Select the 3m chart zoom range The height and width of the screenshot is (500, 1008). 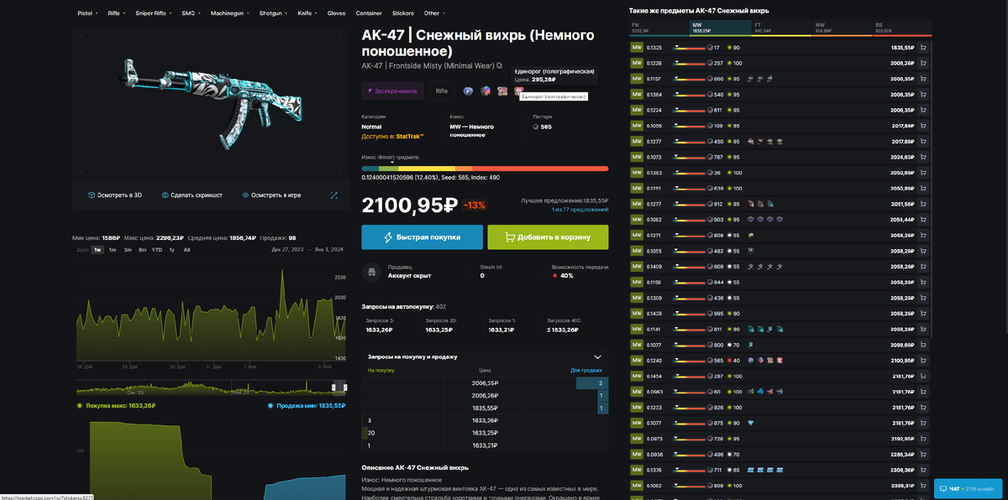128,250
